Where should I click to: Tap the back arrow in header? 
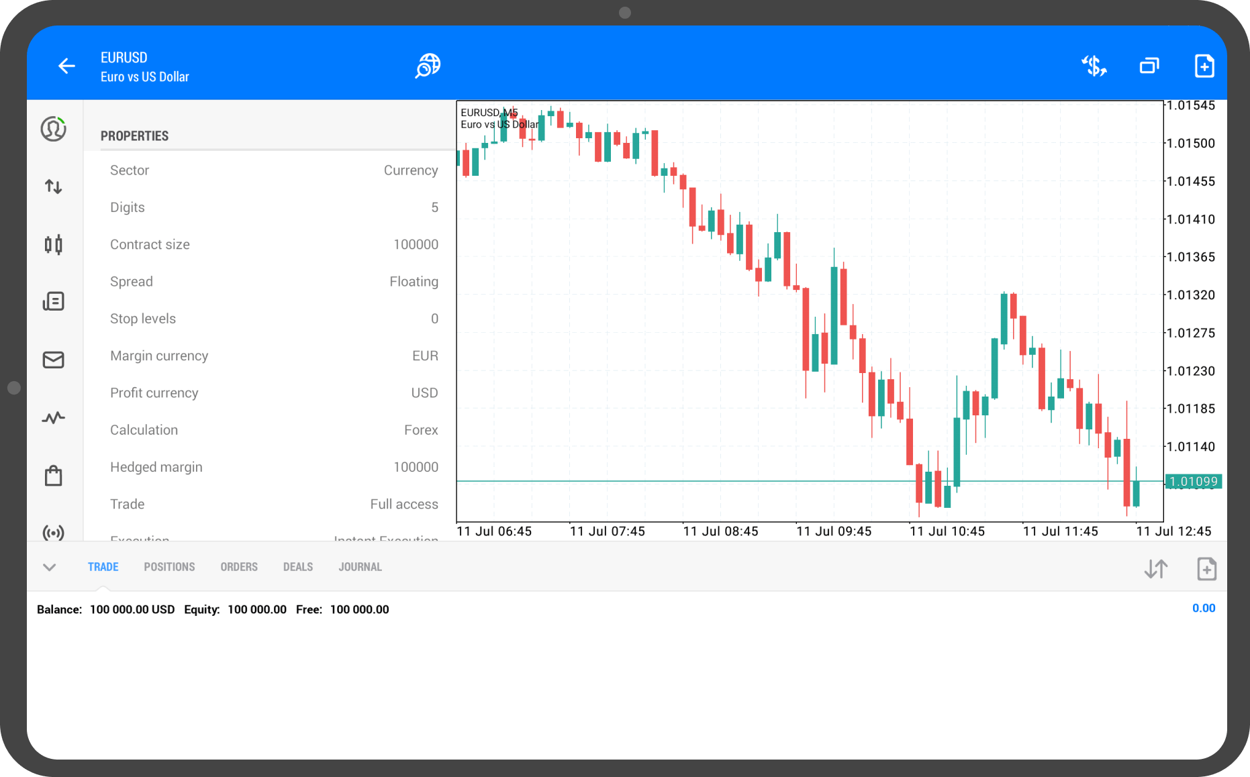pos(66,66)
